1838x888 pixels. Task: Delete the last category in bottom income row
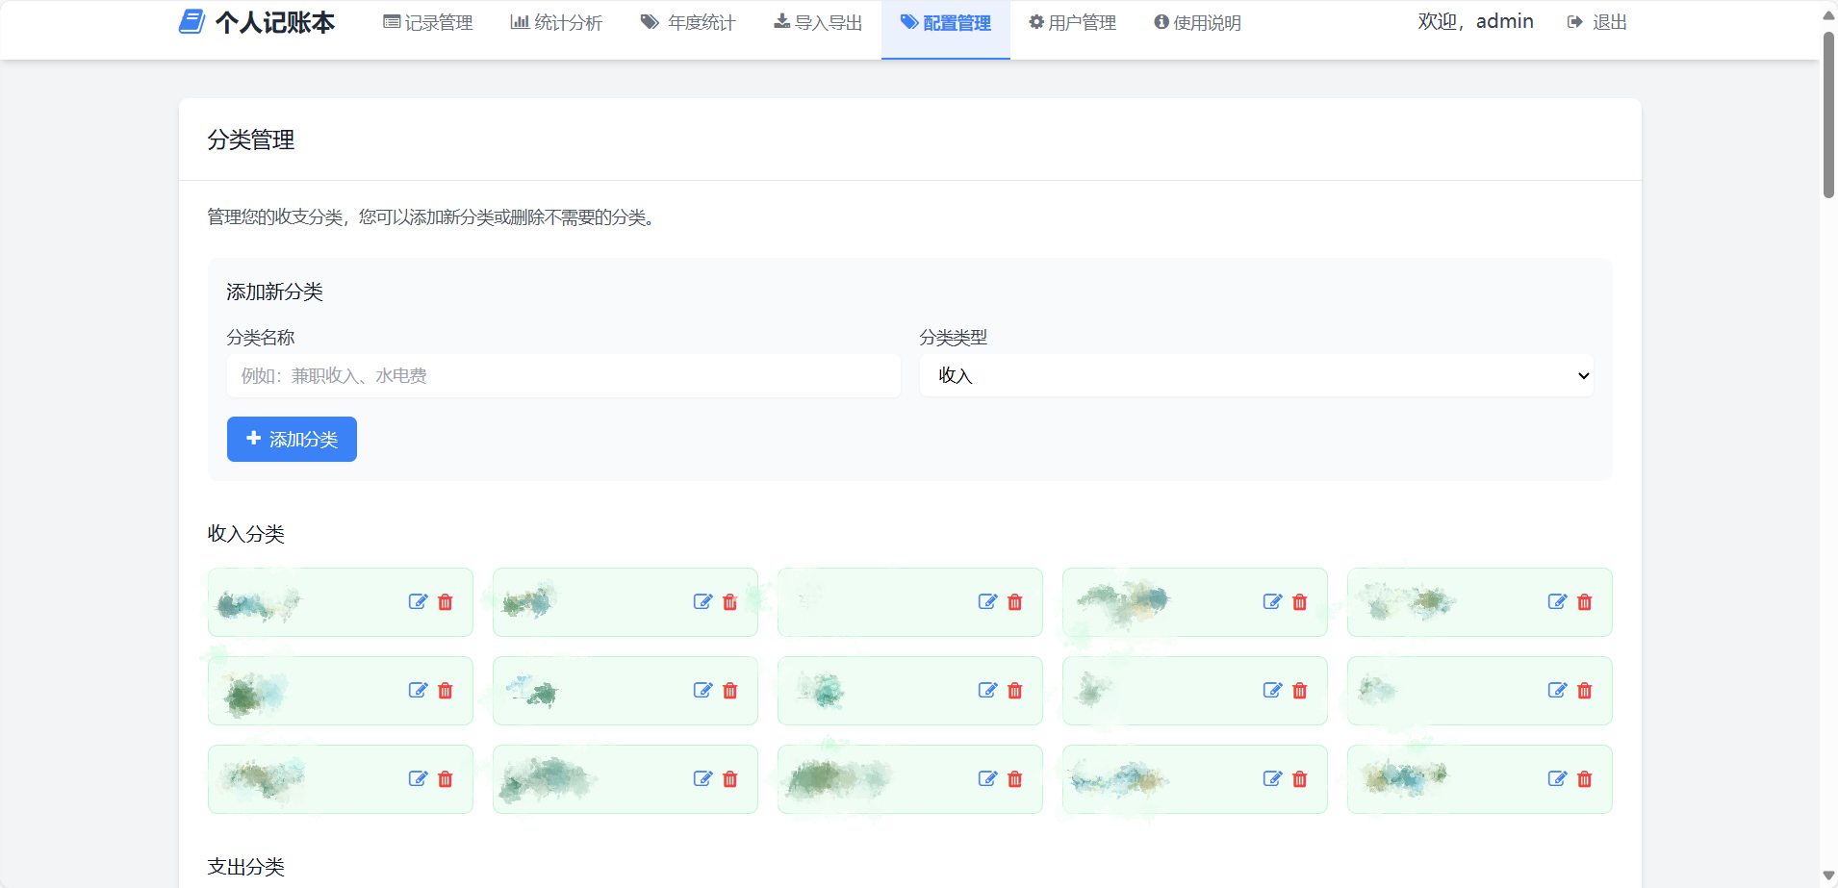coord(1585,779)
